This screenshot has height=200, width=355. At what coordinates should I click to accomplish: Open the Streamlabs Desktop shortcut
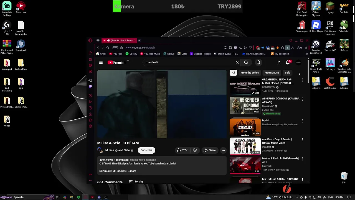click(7, 9)
